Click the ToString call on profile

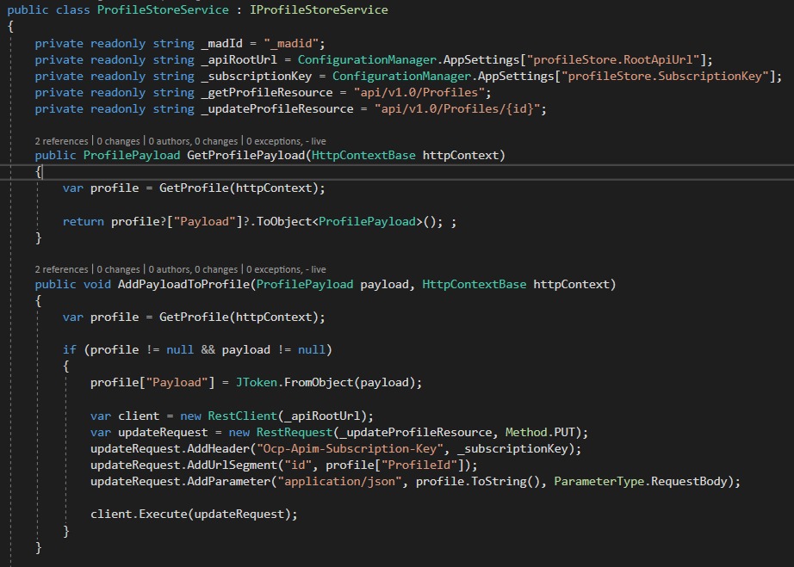pyautogui.click(x=499, y=482)
